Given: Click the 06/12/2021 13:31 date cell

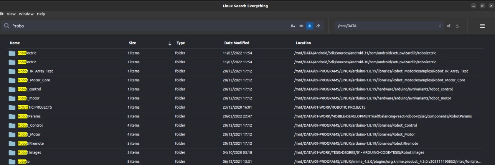Looking at the screenshot, I should tap(237, 162).
